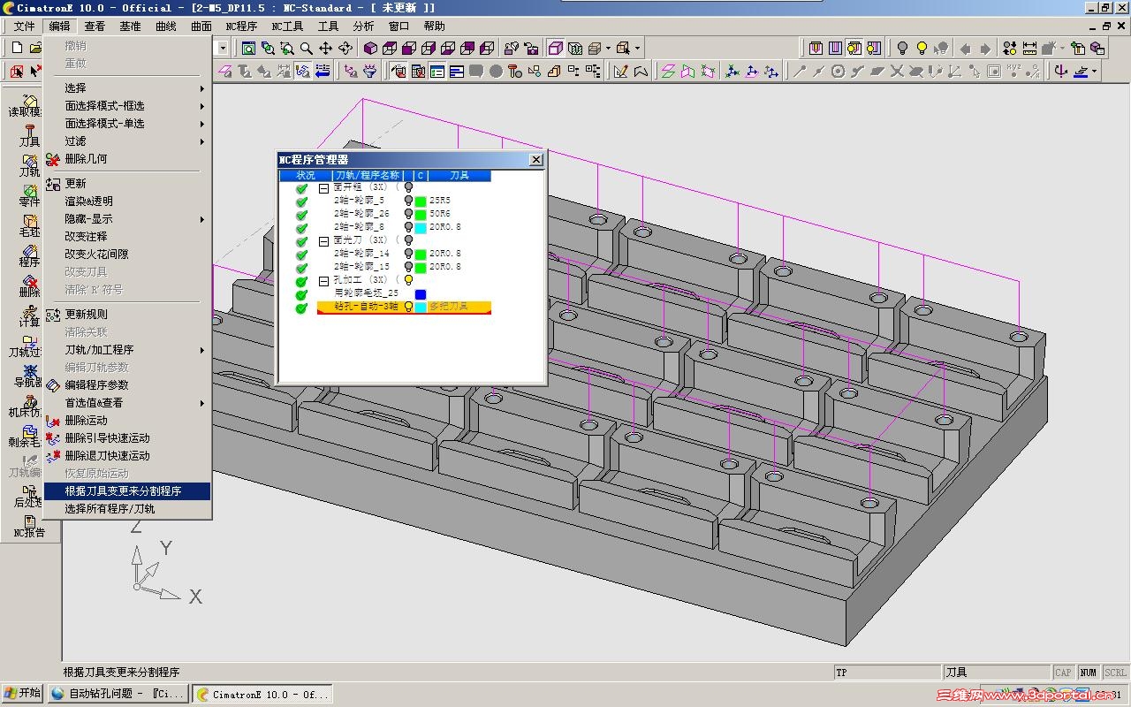Click blue swatch of 用轮廓毛坯_25

421,294
